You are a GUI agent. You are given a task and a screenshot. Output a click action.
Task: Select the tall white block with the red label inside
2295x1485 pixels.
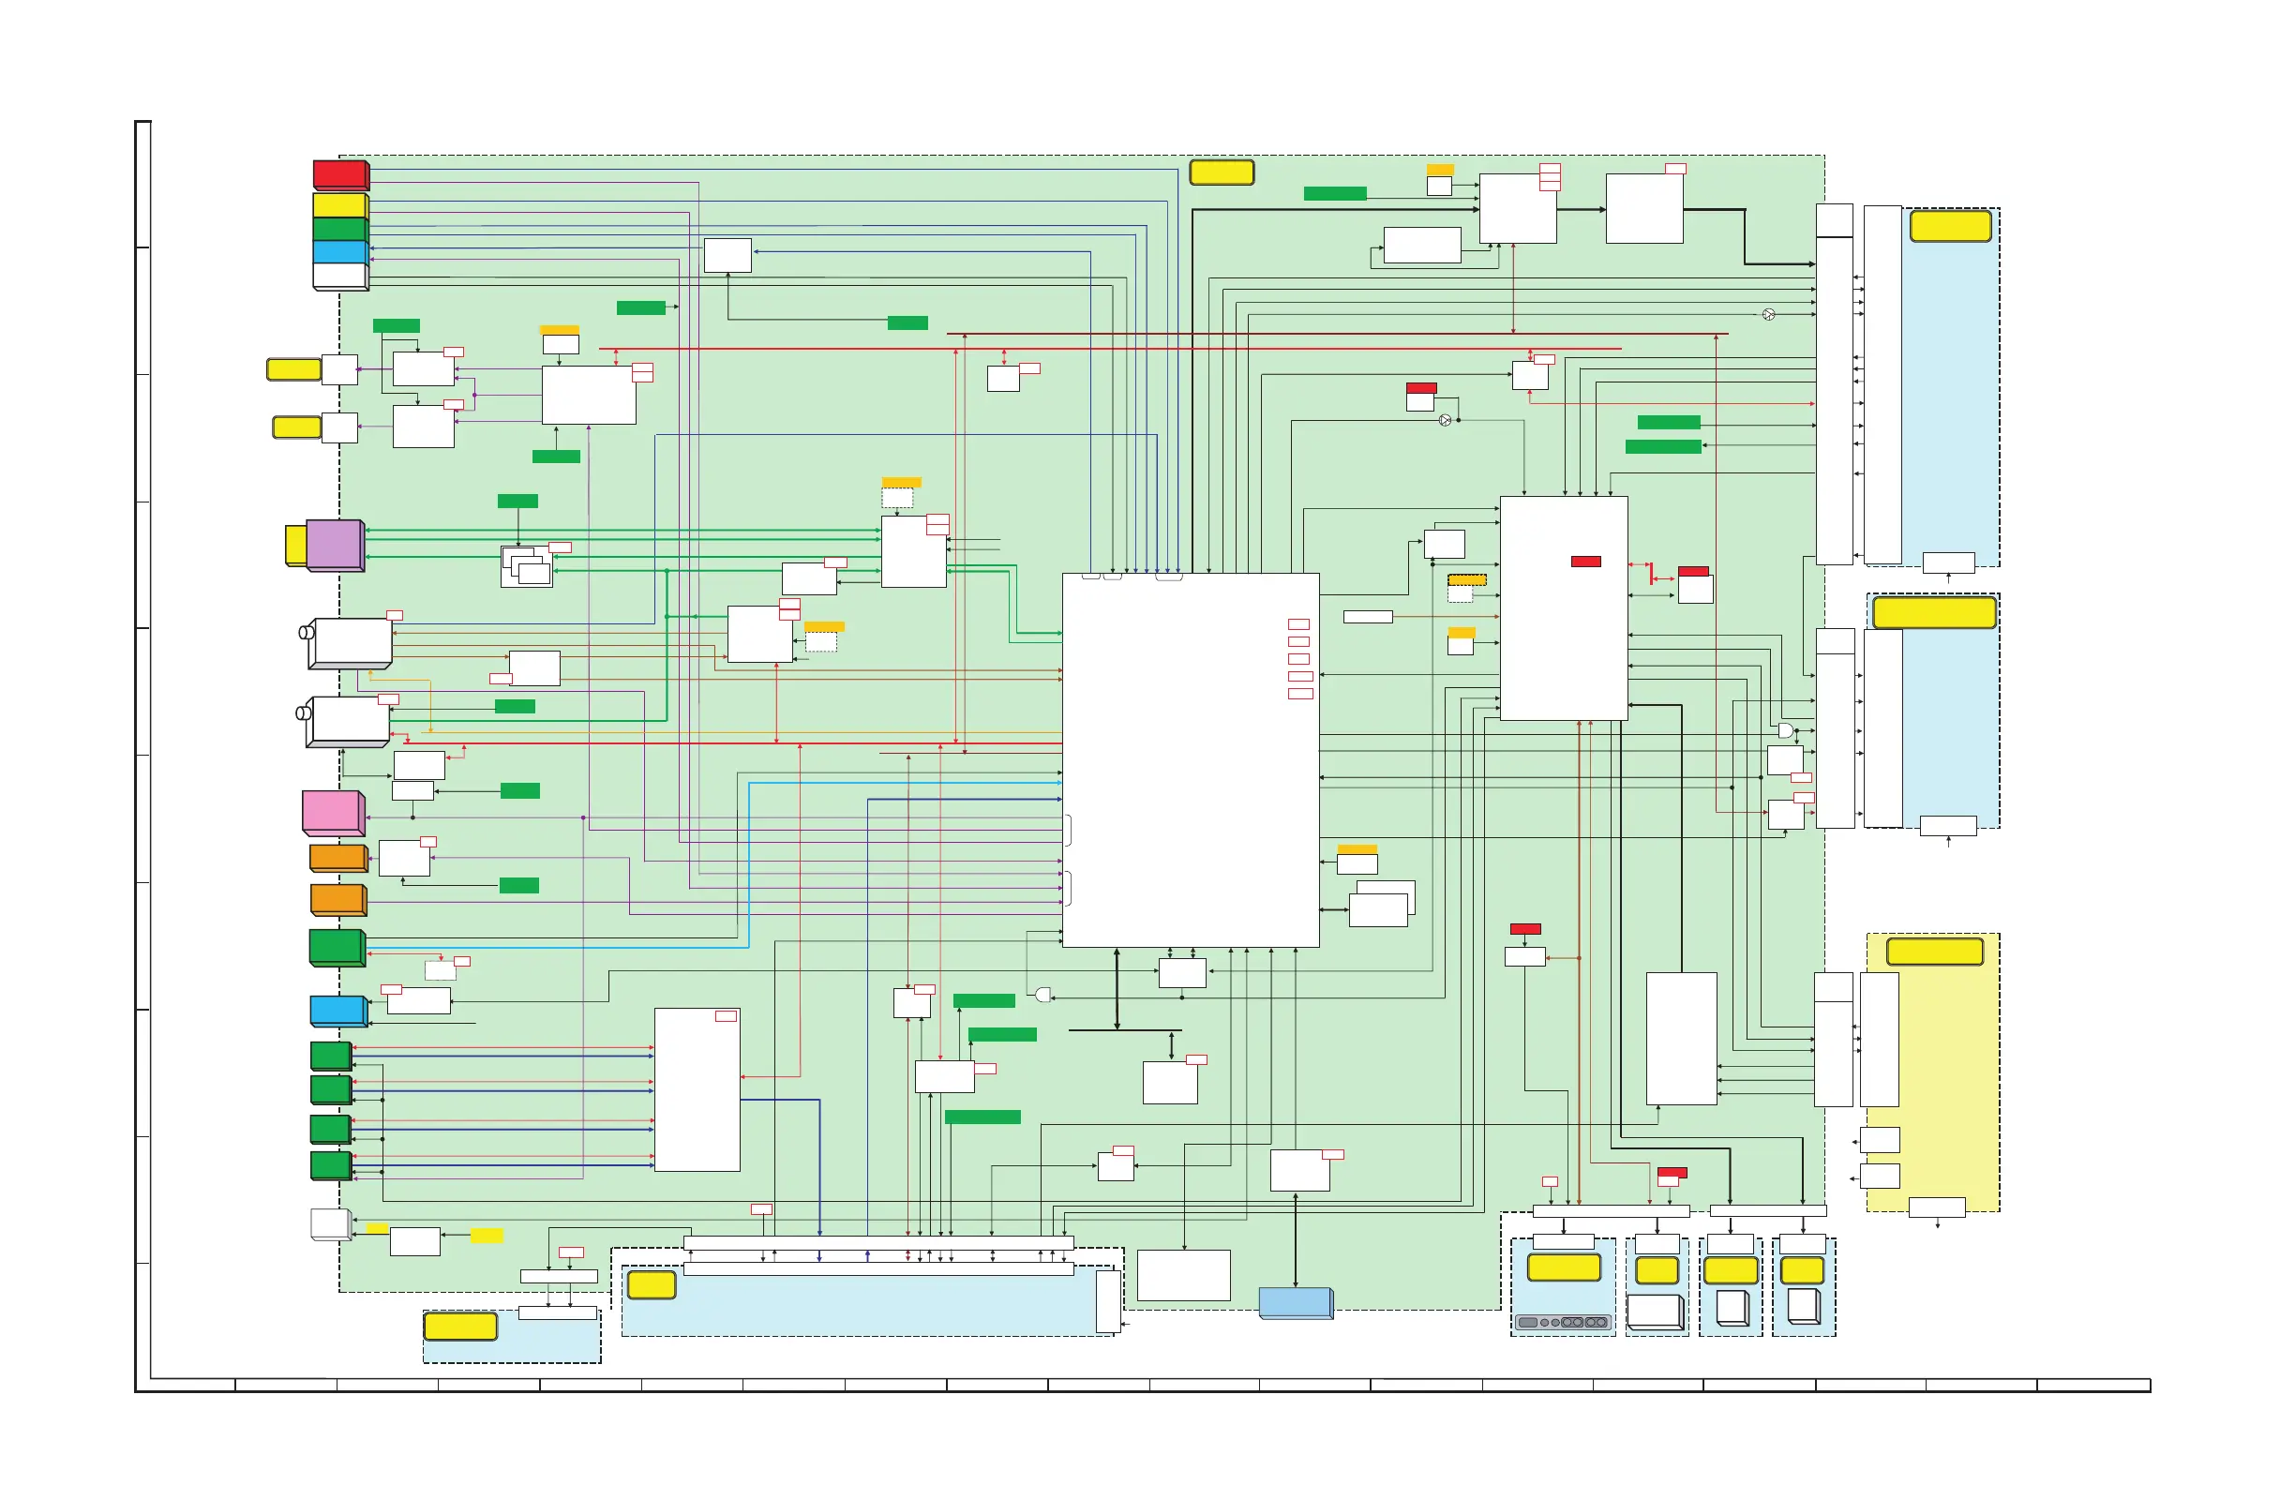click(1564, 608)
